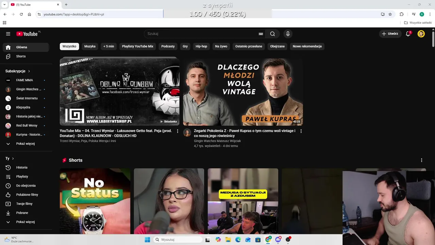Open the on-screen keyboard icon in search
The image size is (435, 245).
(261, 34)
